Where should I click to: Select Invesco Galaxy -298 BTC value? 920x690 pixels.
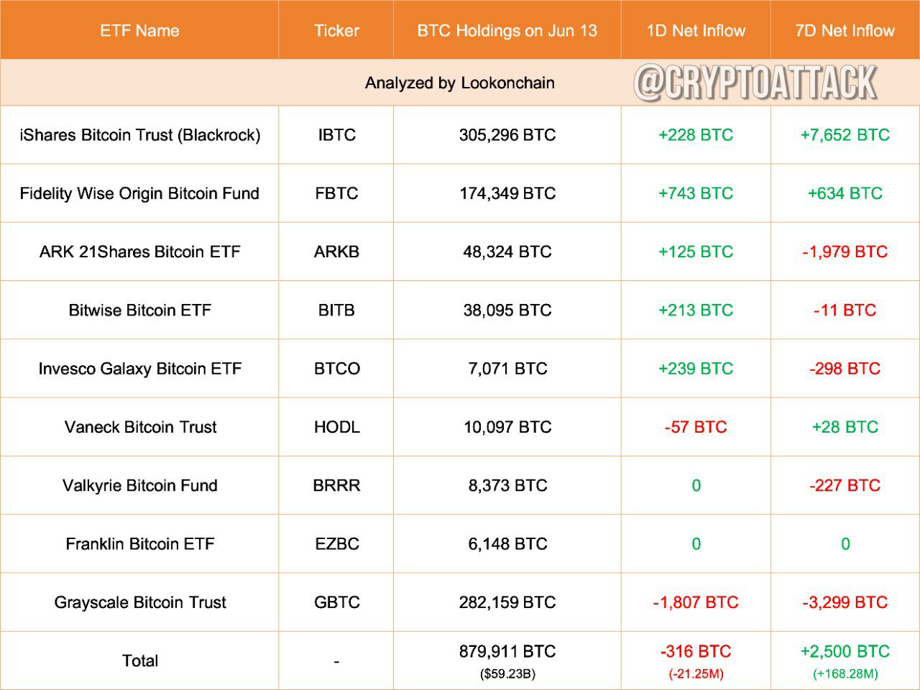click(x=845, y=369)
